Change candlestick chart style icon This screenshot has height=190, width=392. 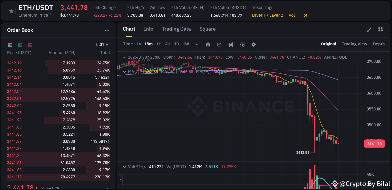[x=231, y=44]
